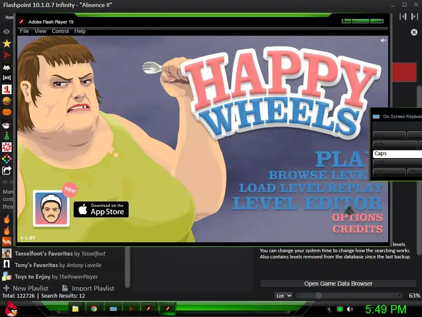
Task: Select the space invader playlist icon
Action: pos(7,66)
